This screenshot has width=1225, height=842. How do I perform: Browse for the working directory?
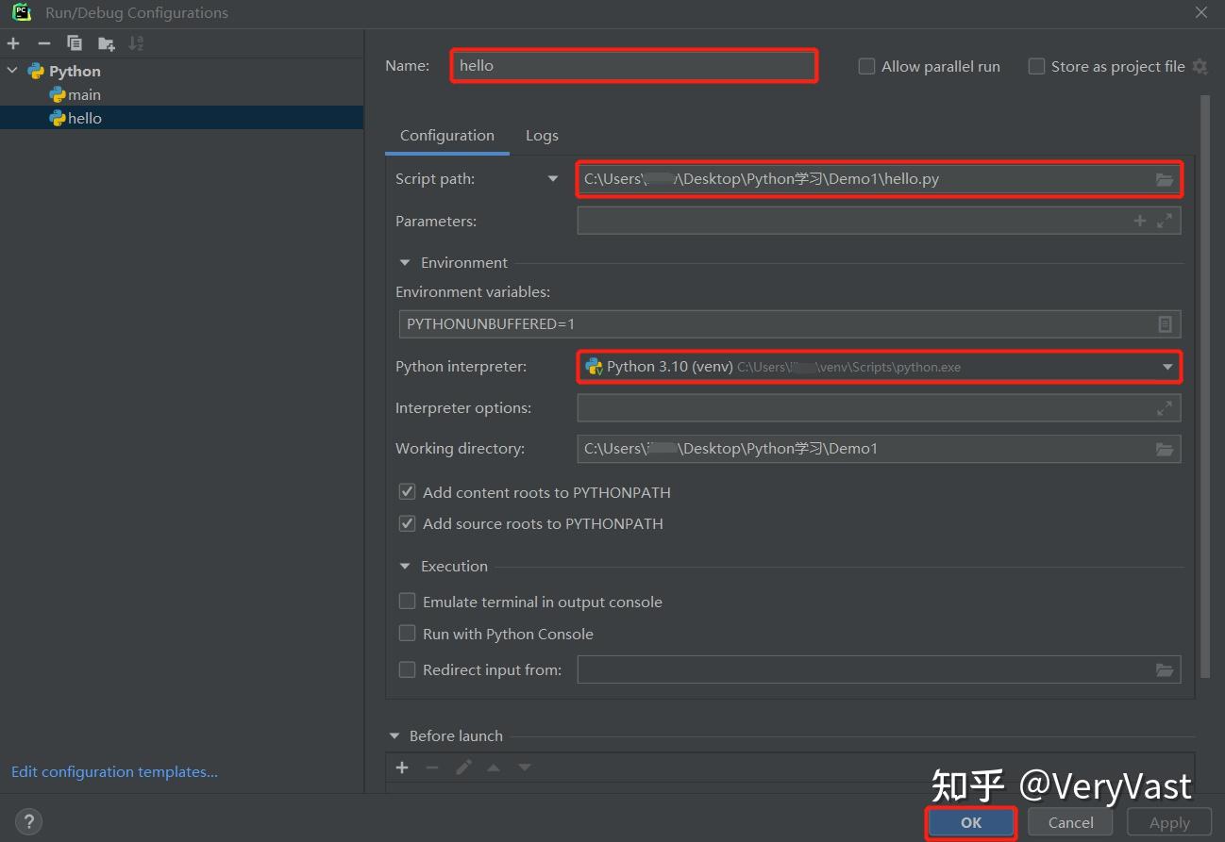[x=1165, y=449]
